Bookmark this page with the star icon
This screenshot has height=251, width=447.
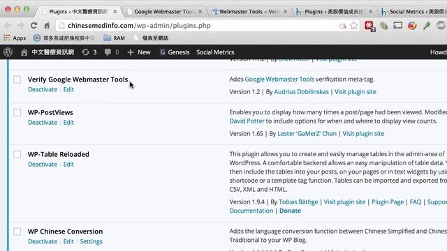(x=354, y=26)
